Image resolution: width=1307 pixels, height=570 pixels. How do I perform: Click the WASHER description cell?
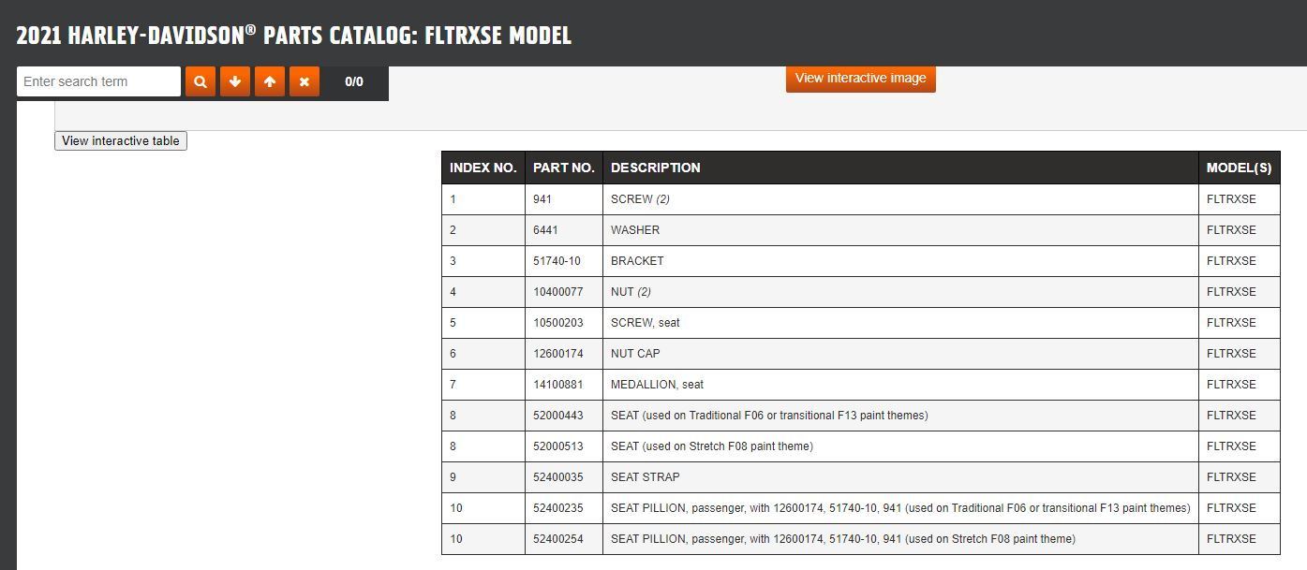(x=635, y=230)
